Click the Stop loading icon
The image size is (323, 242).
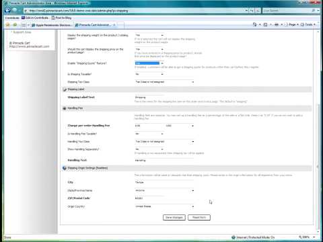click(258, 11)
